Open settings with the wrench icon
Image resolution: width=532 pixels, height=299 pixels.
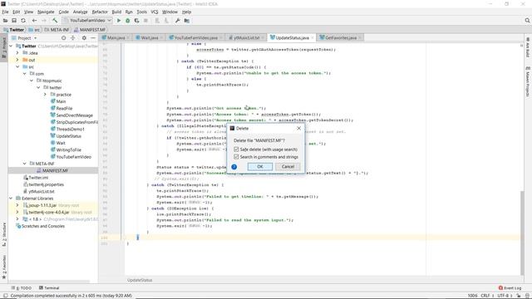pos(177,21)
